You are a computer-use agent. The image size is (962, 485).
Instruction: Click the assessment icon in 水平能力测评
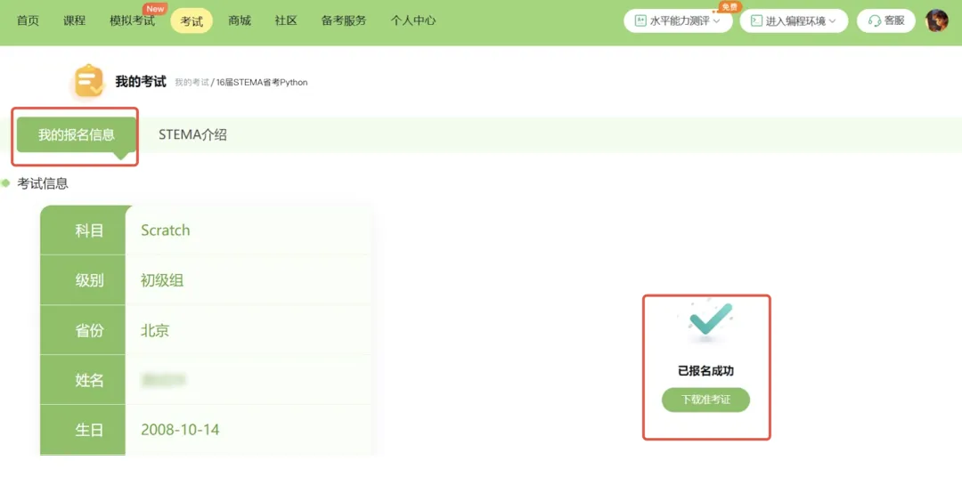point(640,20)
